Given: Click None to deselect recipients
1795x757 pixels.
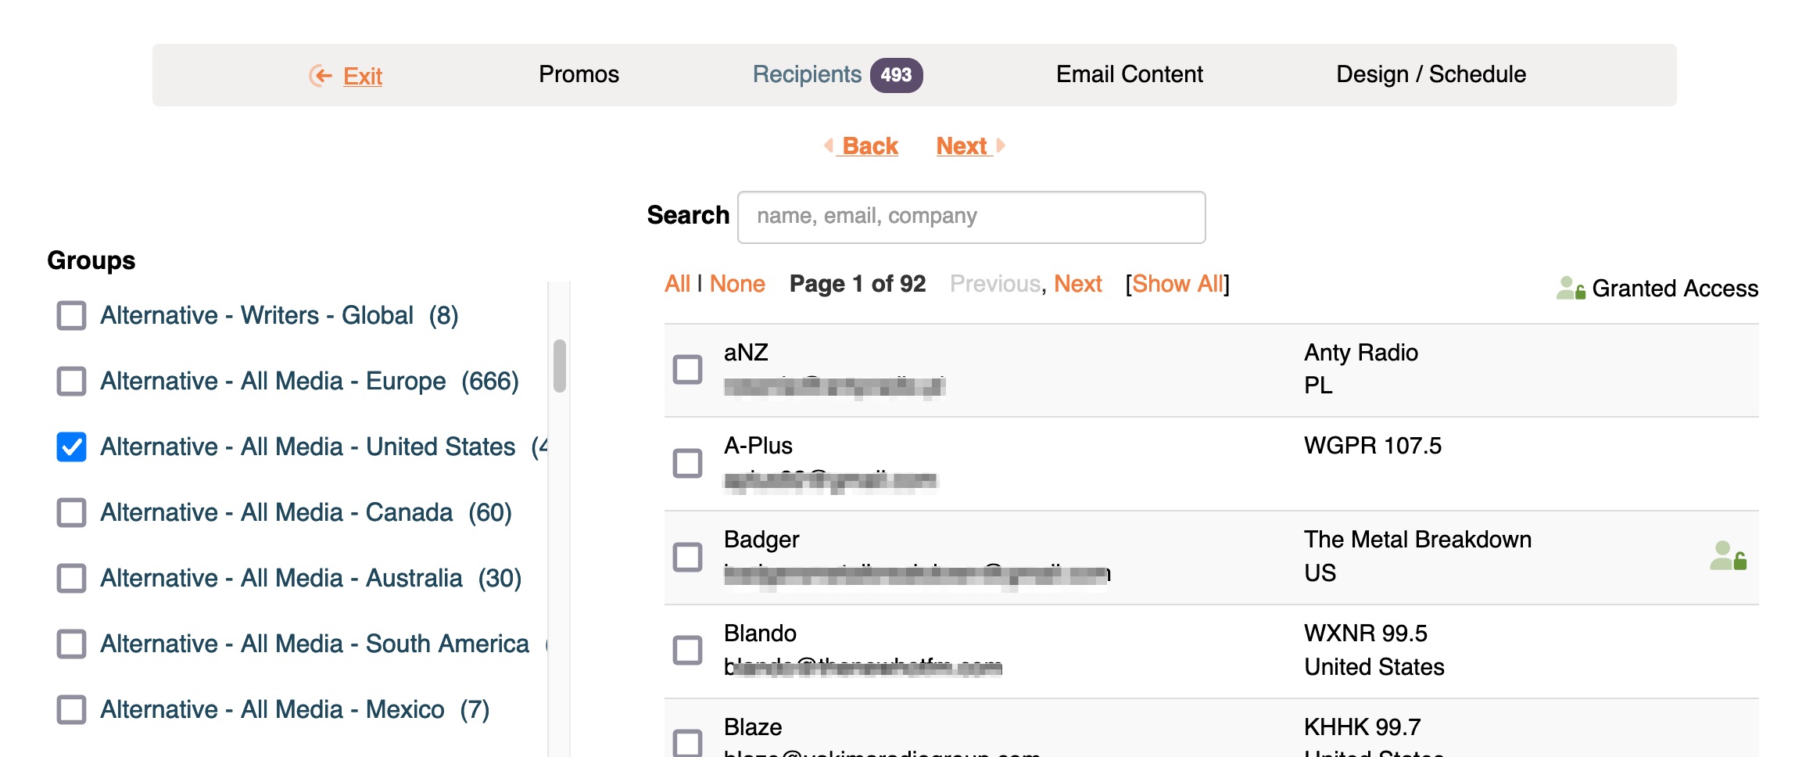Looking at the screenshot, I should pyautogui.click(x=737, y=284).
